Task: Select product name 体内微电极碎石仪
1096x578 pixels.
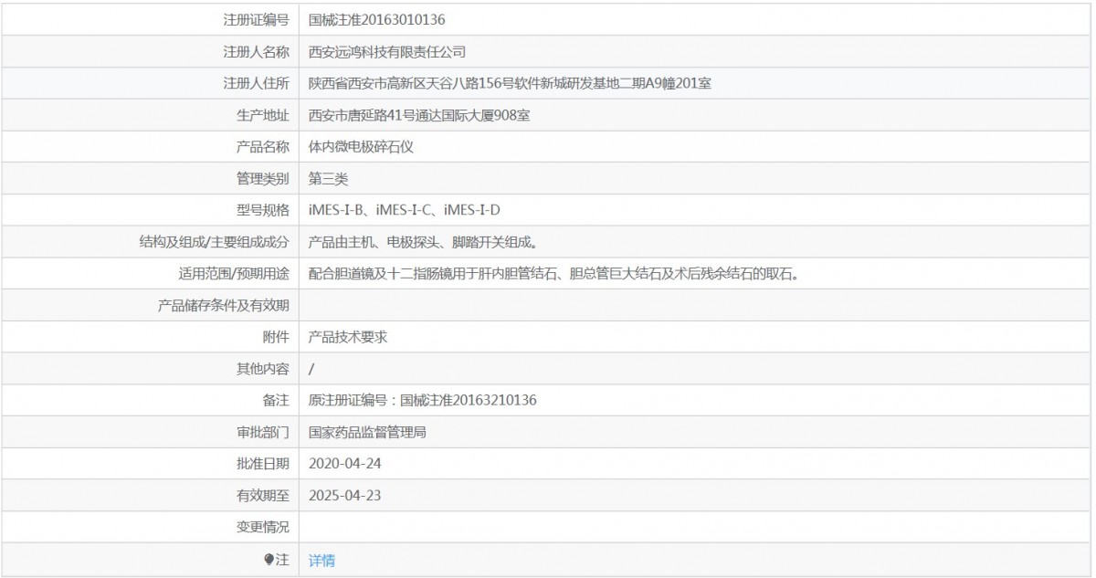Action: [362, 147]
